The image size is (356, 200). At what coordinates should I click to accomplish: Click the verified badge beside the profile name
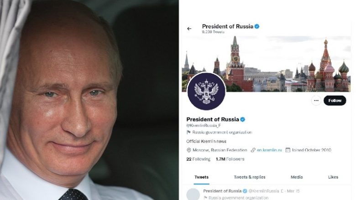tap(242, 119)
